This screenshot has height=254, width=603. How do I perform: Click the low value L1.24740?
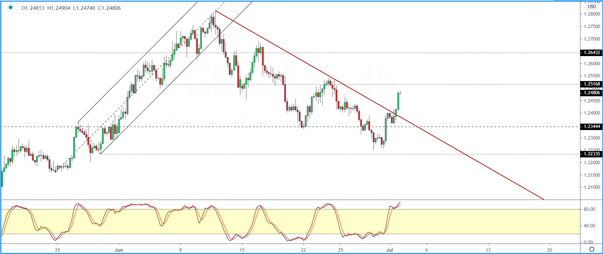(x=84, y=8)
